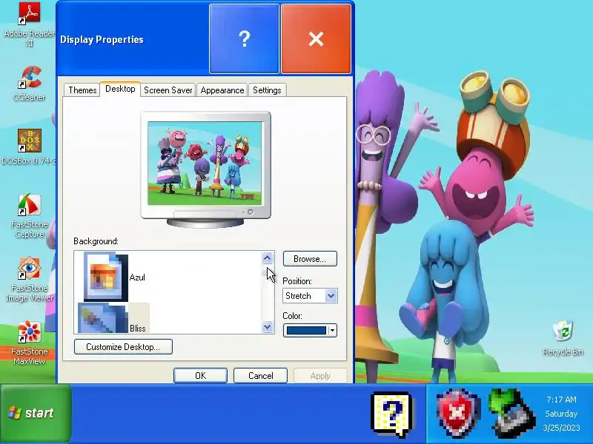Click the Apply button
The width and height of the screenshot is (593, 444).
(x=320, y=376)
